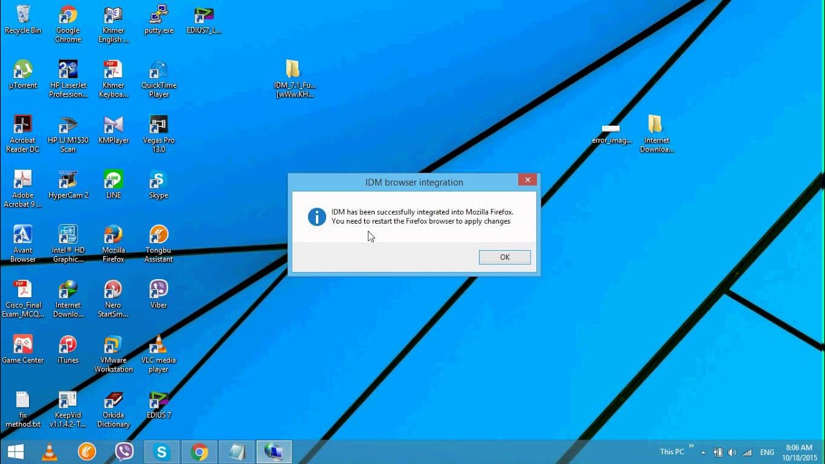Open Viber from the taskbar
This screenshot has height=464, width=825.
124,452
